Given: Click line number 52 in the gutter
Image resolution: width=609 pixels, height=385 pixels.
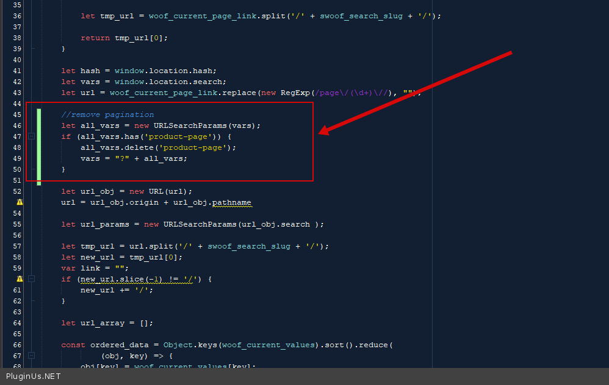Looking at the screenshot, I should click(16, 191).
